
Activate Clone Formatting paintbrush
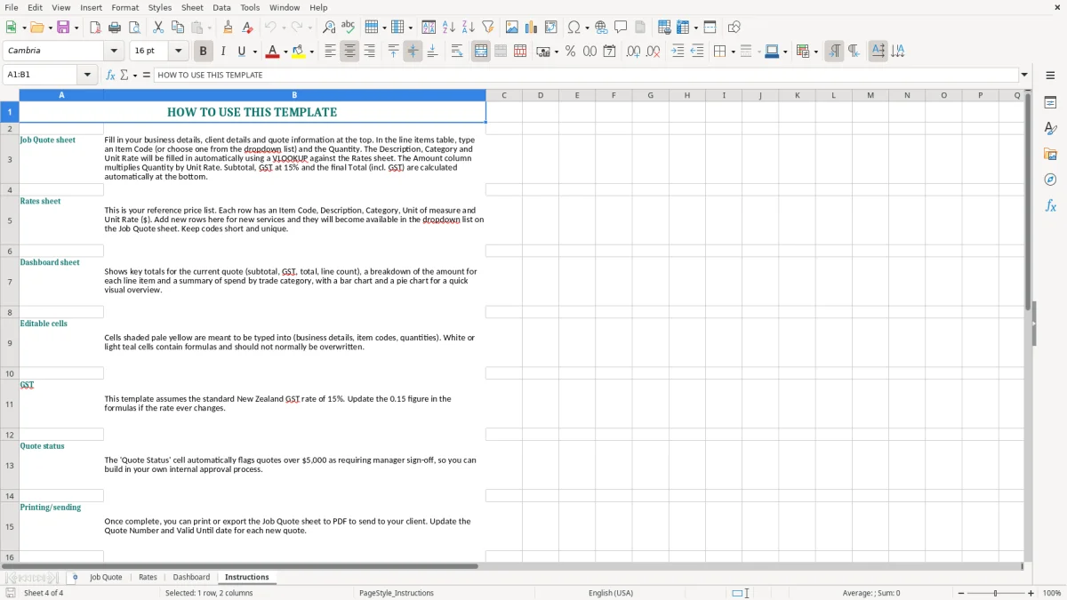tap(229, 28)
